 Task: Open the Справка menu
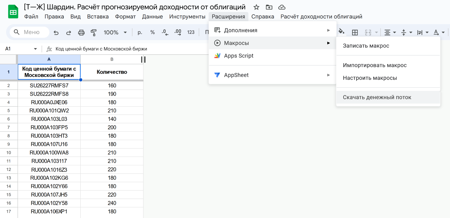[263, 17]
